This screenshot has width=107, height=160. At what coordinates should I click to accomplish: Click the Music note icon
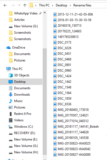click(x=11, y=101)
